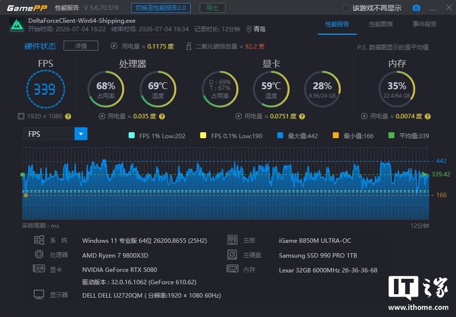Click the 166 minimum chart label
The width and height of the screenshot is (456, 317).
441,195
